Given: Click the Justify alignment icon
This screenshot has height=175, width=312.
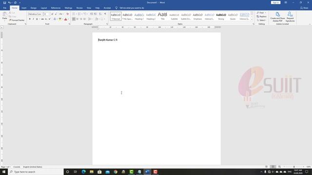Looking at the screenshot, I should [x=84, y=19].
